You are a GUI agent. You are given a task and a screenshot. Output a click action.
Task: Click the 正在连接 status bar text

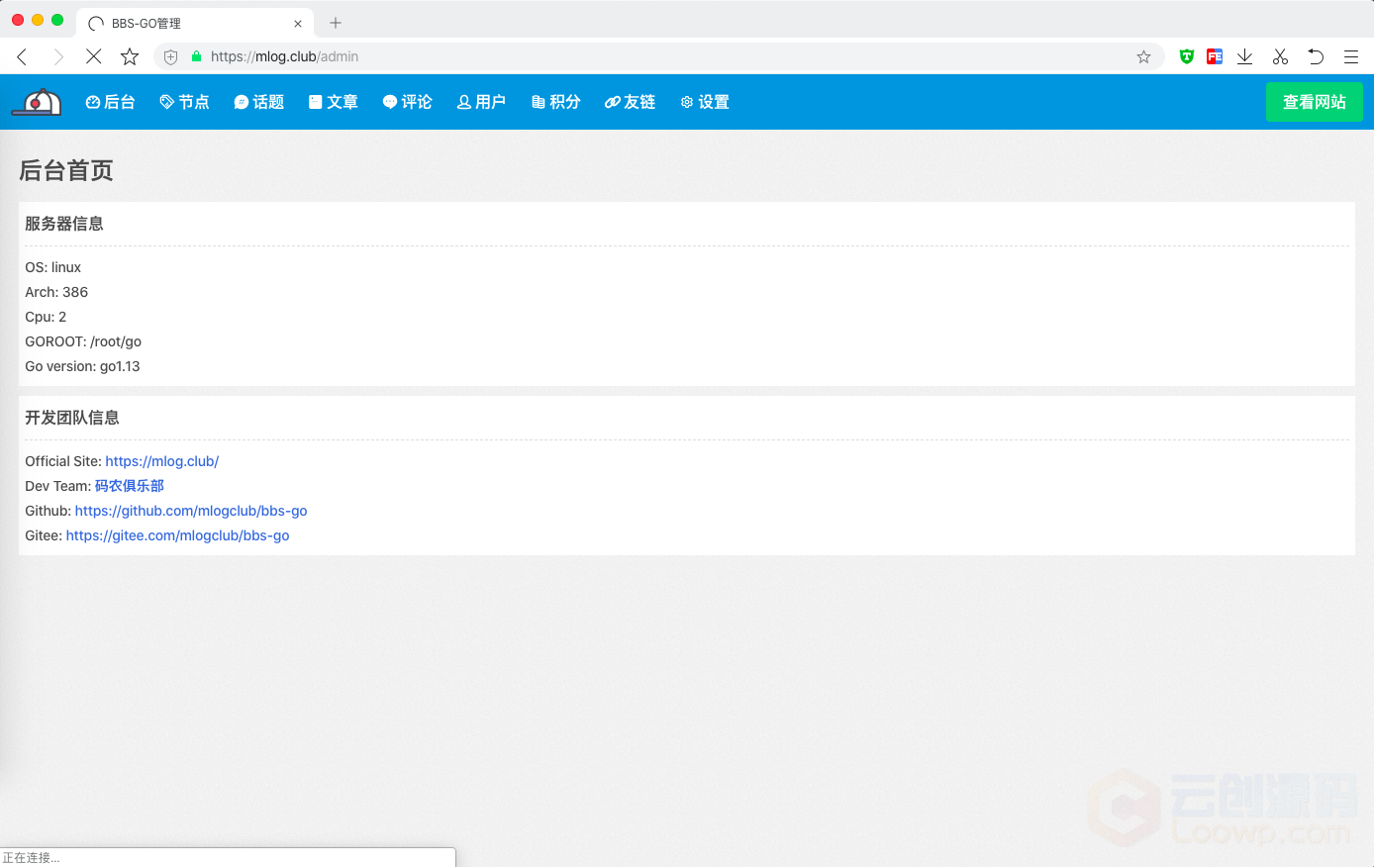[31, 857]
